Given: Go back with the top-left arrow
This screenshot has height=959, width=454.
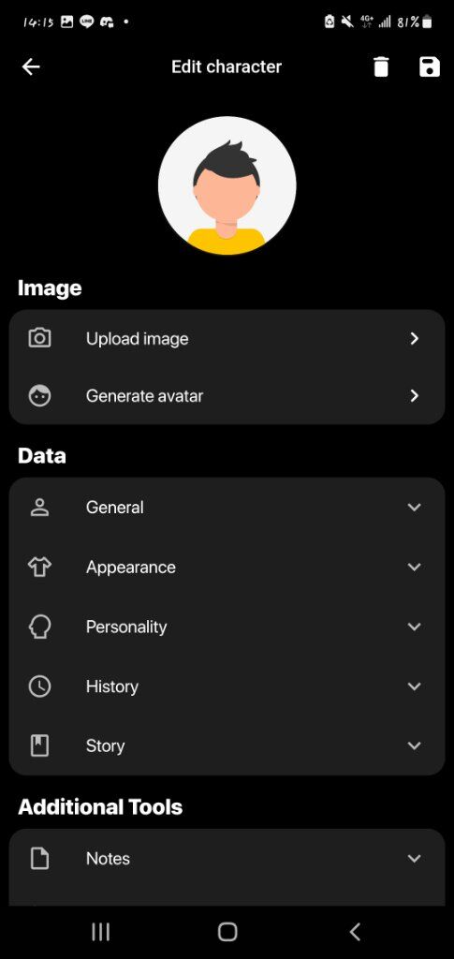Looking at the screenshot, I should pyautogui.click(x=31, y=66).
